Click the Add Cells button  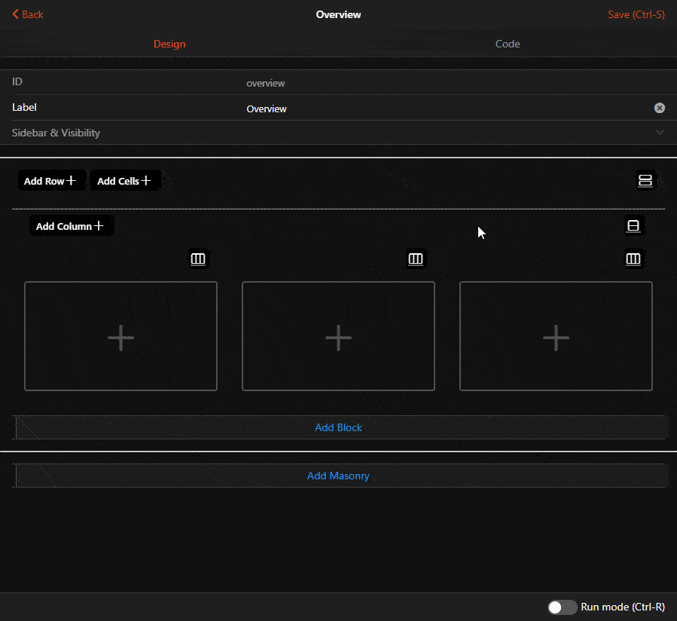125,180
